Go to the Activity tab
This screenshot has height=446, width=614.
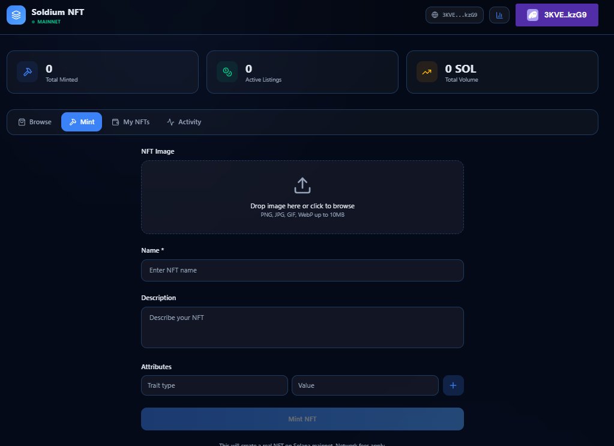point(184,122)
